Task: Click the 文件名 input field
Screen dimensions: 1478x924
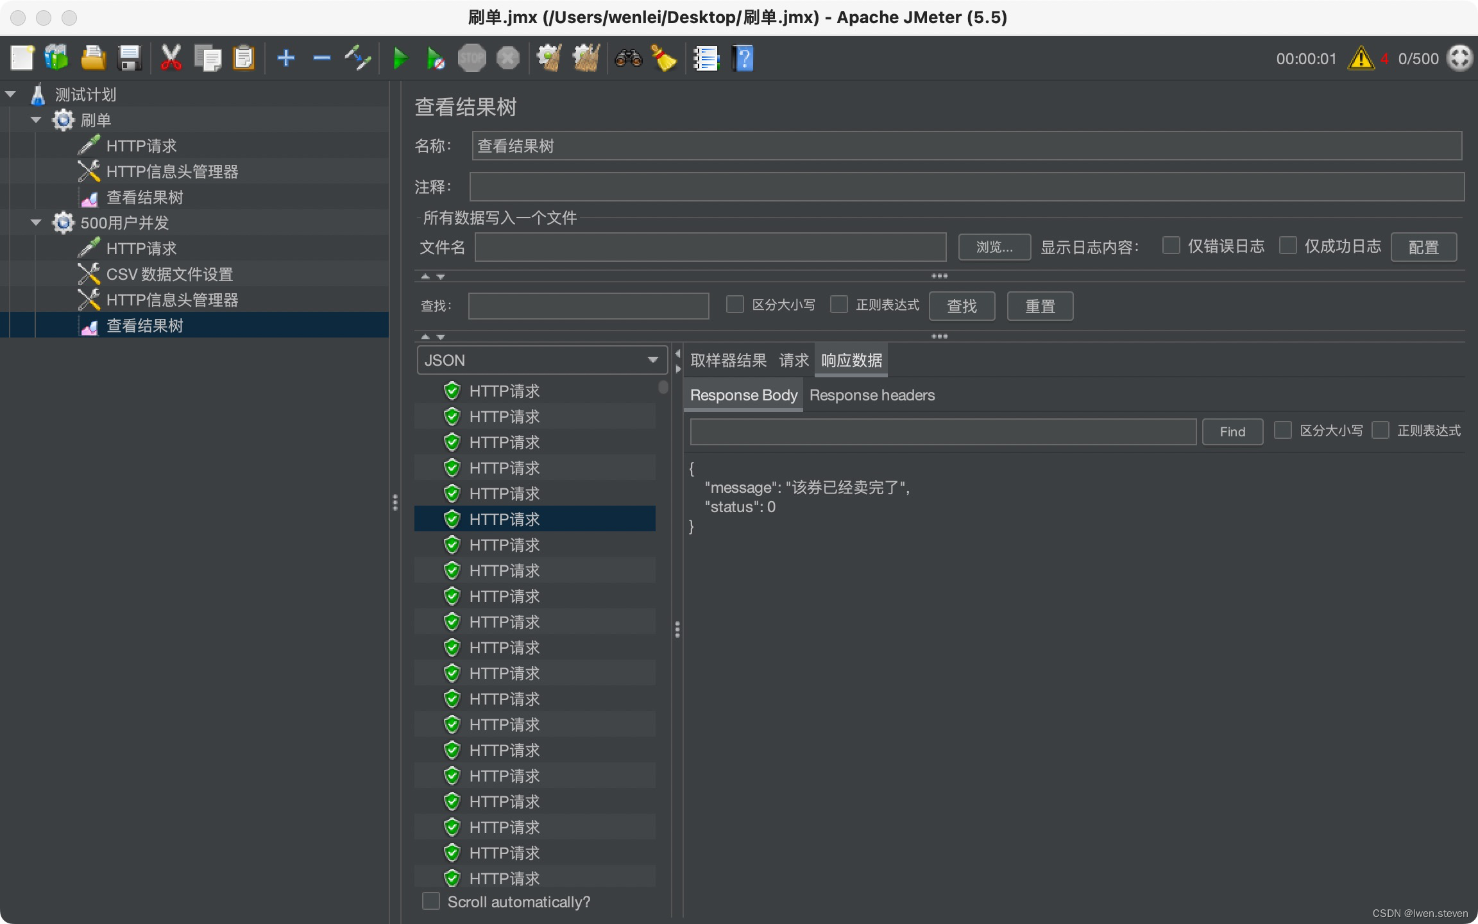Action: click(711, 247)
